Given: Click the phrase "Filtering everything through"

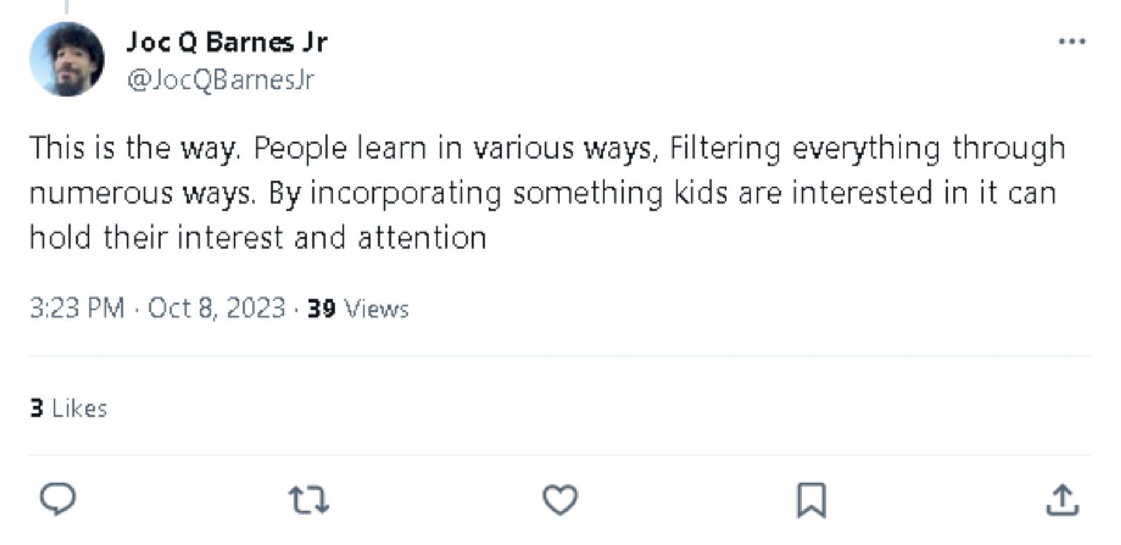Looking at the screenshot, I should (x=868, y=148).
